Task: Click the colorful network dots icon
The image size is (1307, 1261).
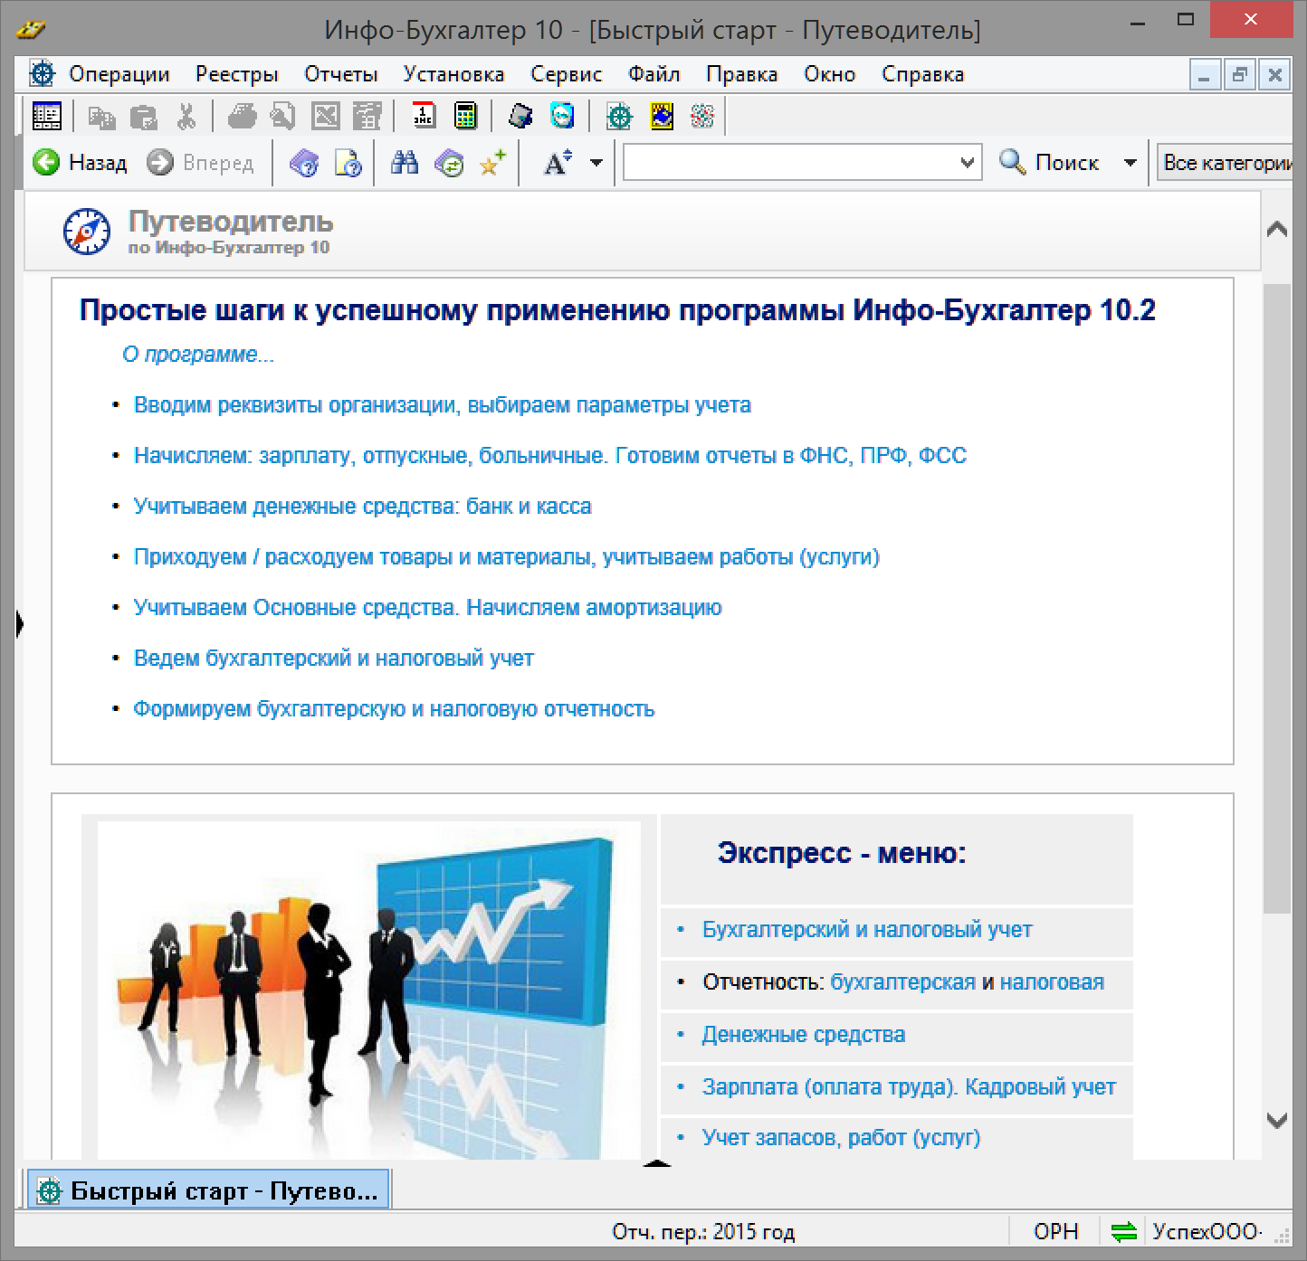Action: 702,116
